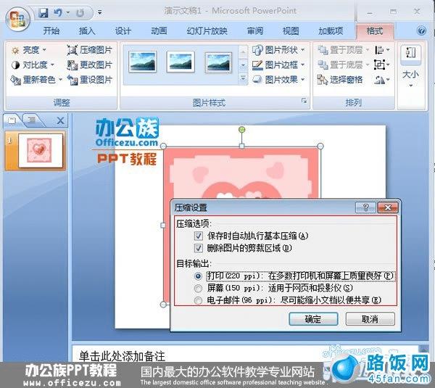Select 电子邮件 (96 ppi) radio option
Screen dimensions: 435x388
pos(198,300)
